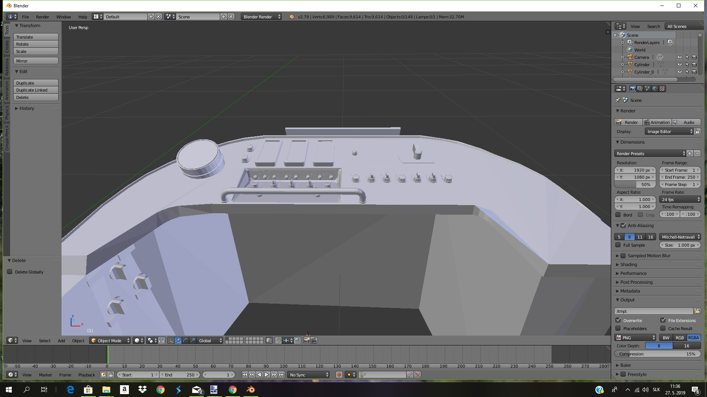Expand the Performance panel
707x397 pixels.
point(633,273)
